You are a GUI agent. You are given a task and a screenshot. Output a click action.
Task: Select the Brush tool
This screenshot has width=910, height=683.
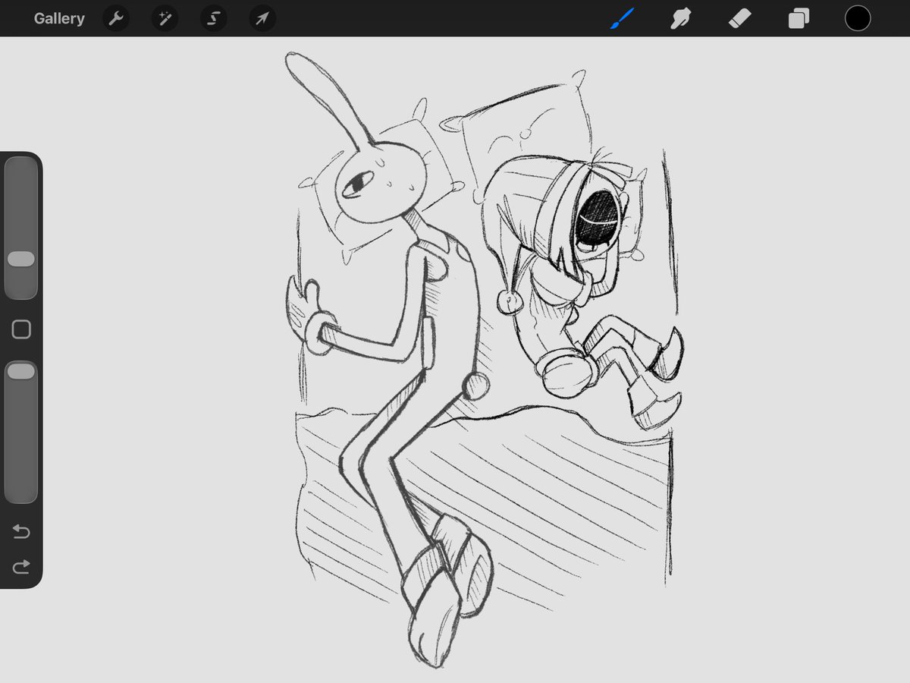[x=622, y=18]
